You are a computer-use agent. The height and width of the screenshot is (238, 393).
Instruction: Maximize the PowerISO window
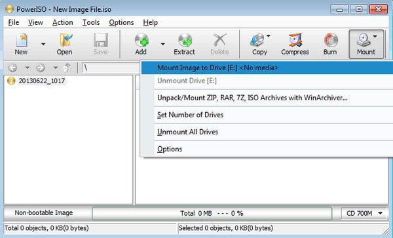click(359, 10)
